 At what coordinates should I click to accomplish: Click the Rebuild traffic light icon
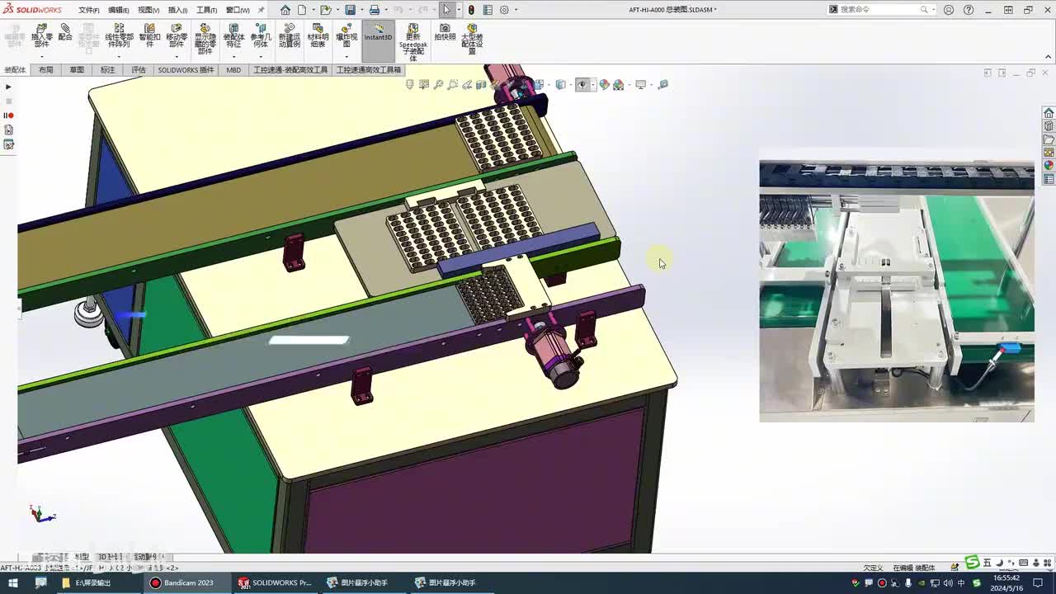[471, 10]
